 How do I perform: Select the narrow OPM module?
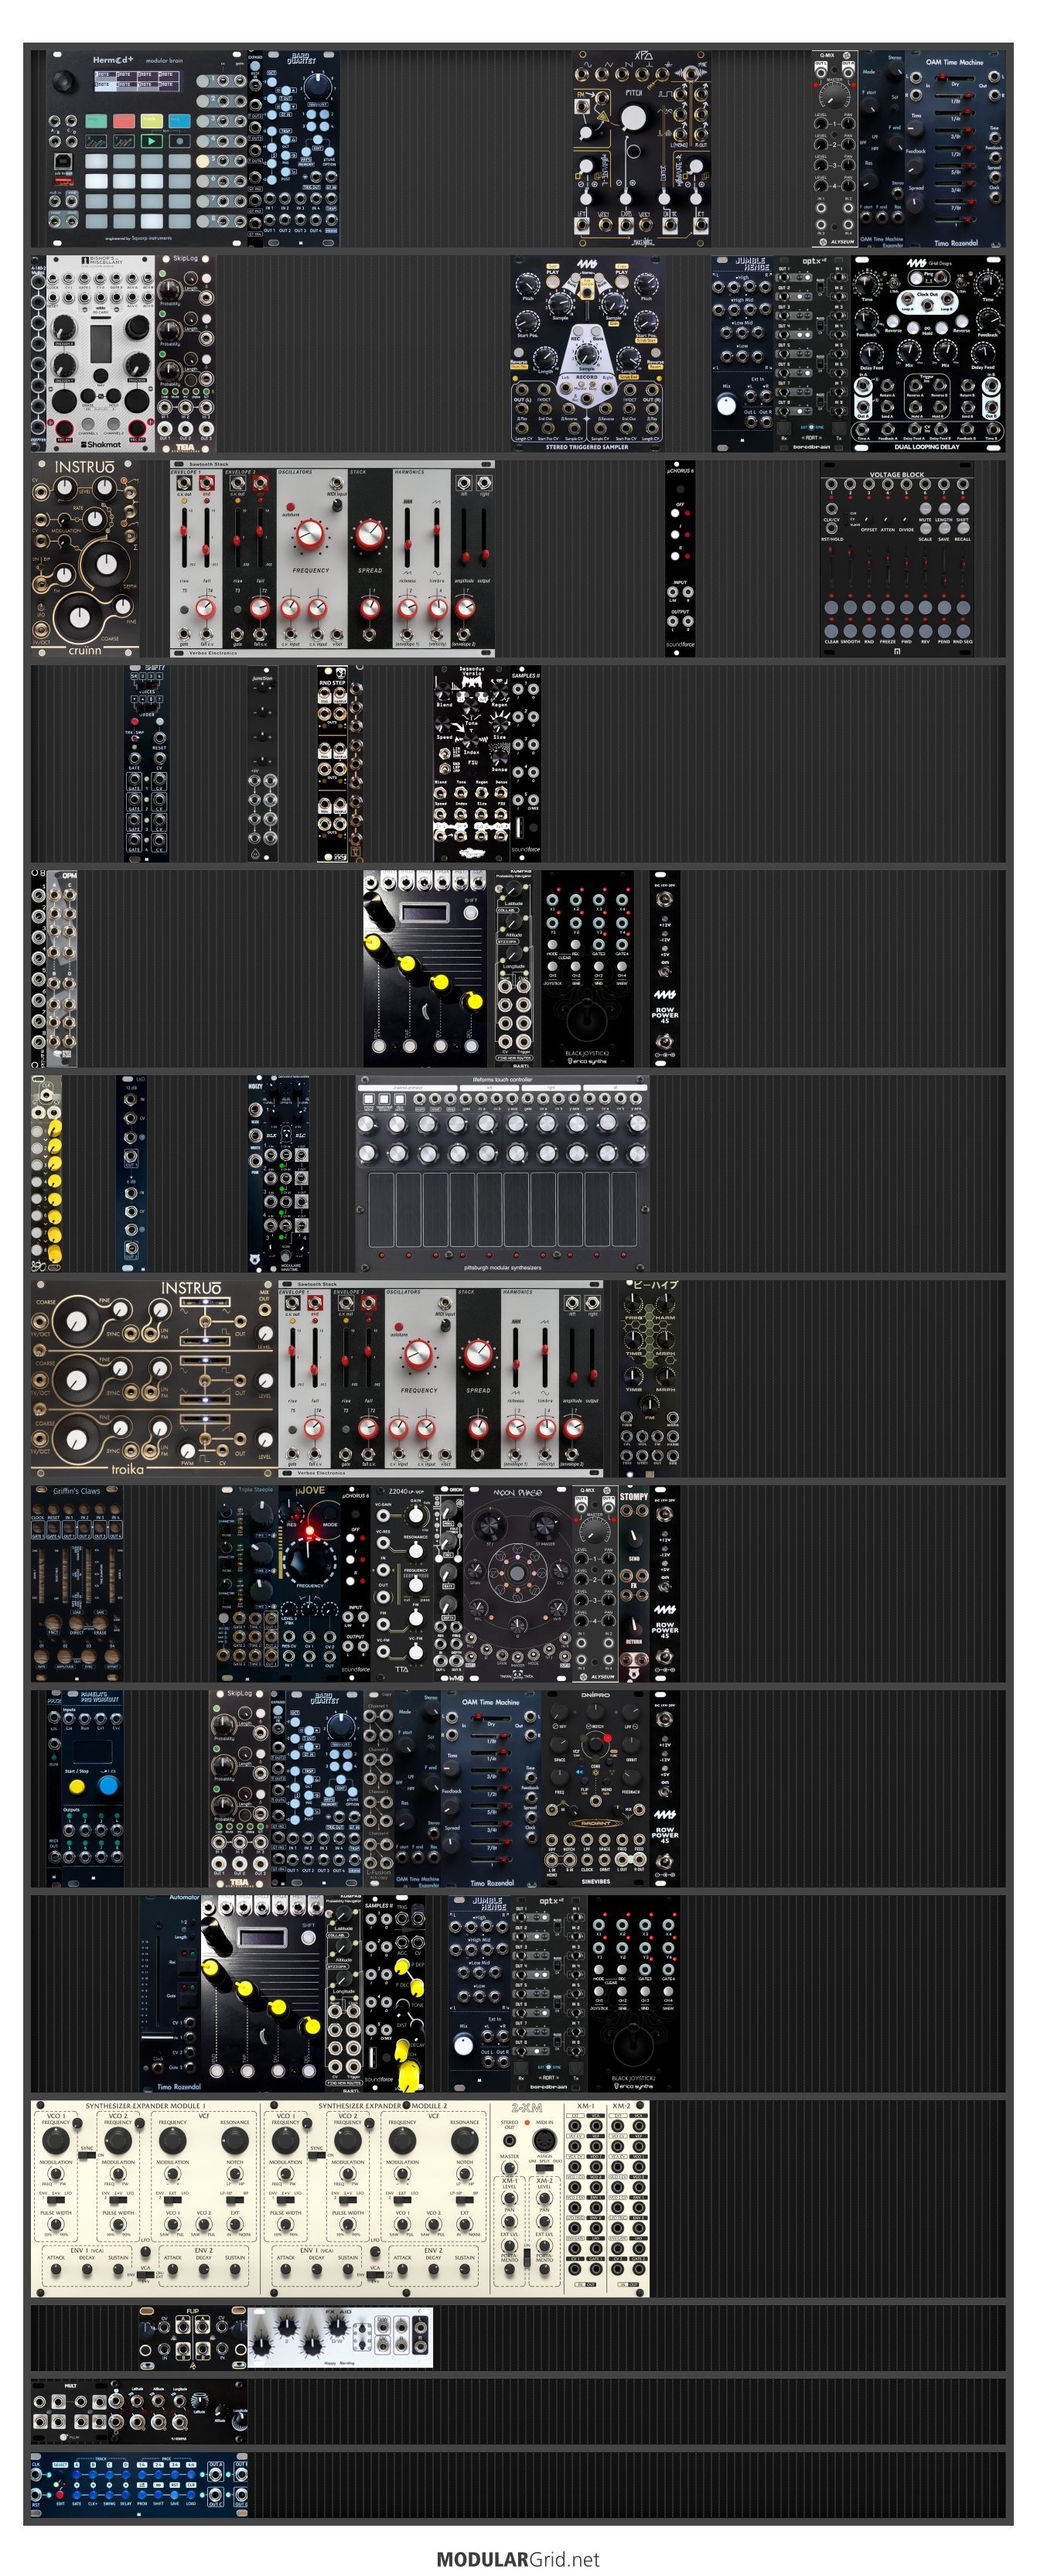(x=62, y=968)
